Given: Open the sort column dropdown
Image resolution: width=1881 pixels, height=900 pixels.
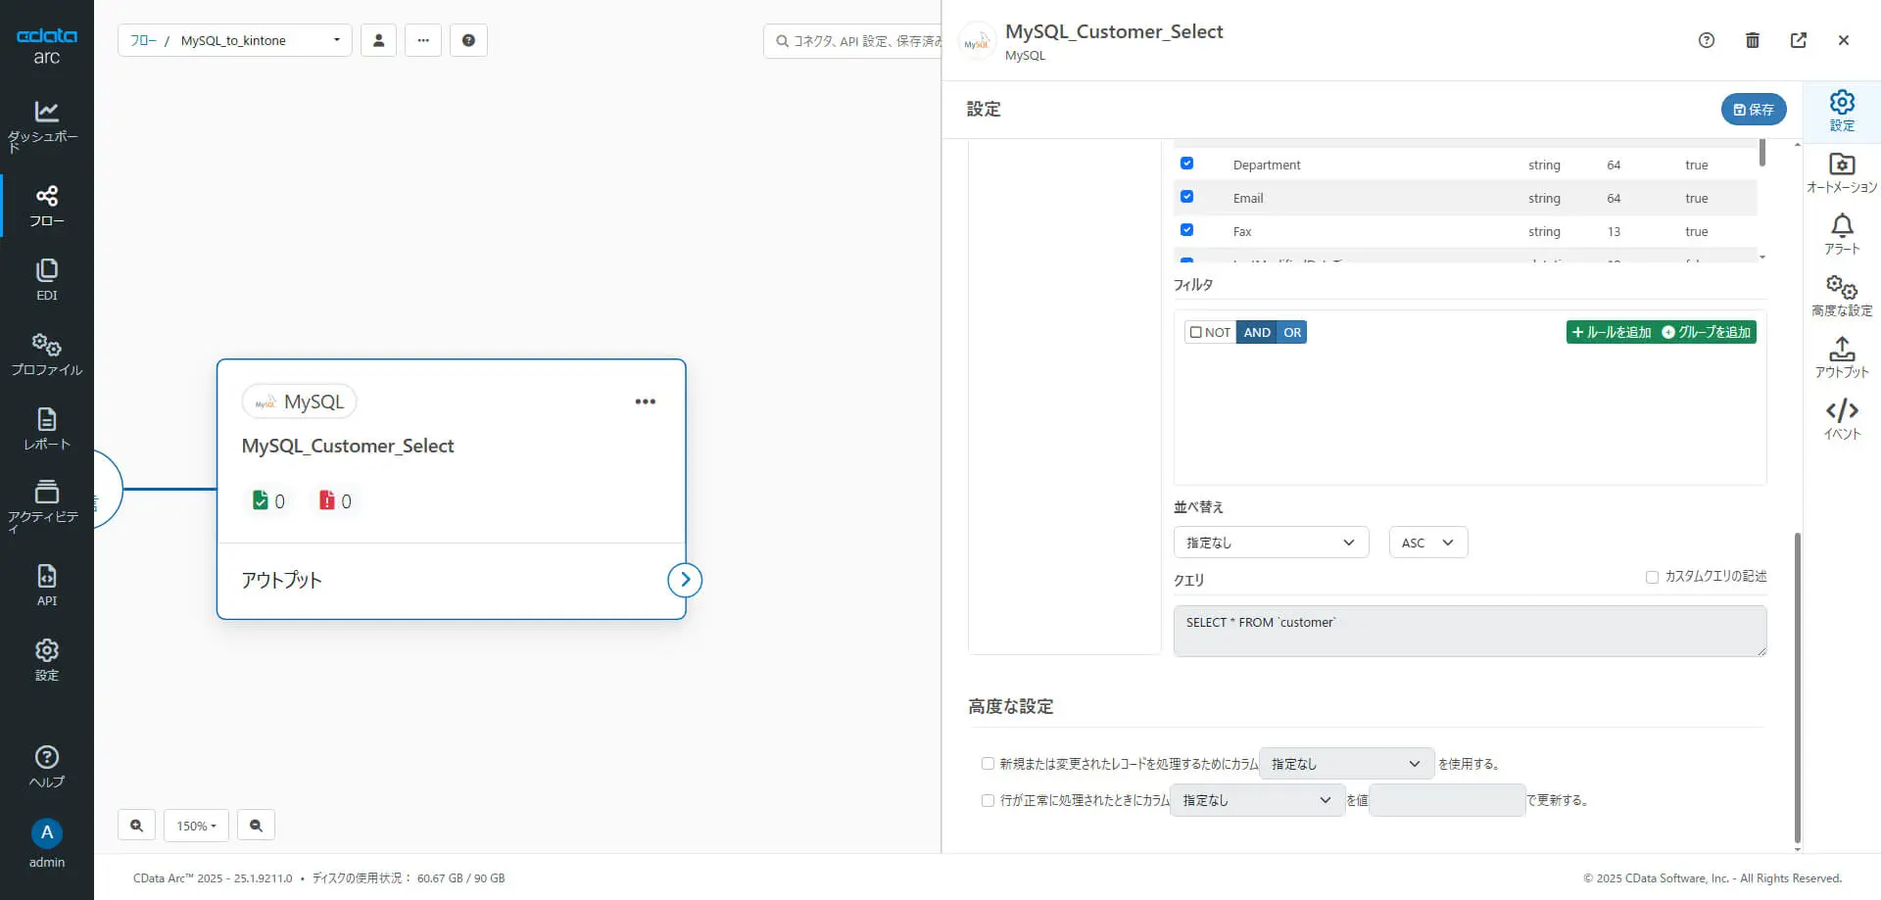Looking at the screenshot, I should (1271, 543).
